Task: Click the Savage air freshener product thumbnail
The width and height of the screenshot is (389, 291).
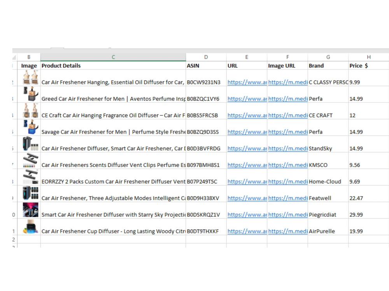Action: 30,127
